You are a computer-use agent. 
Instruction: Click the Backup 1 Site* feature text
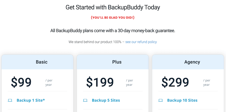pos(31,100)
